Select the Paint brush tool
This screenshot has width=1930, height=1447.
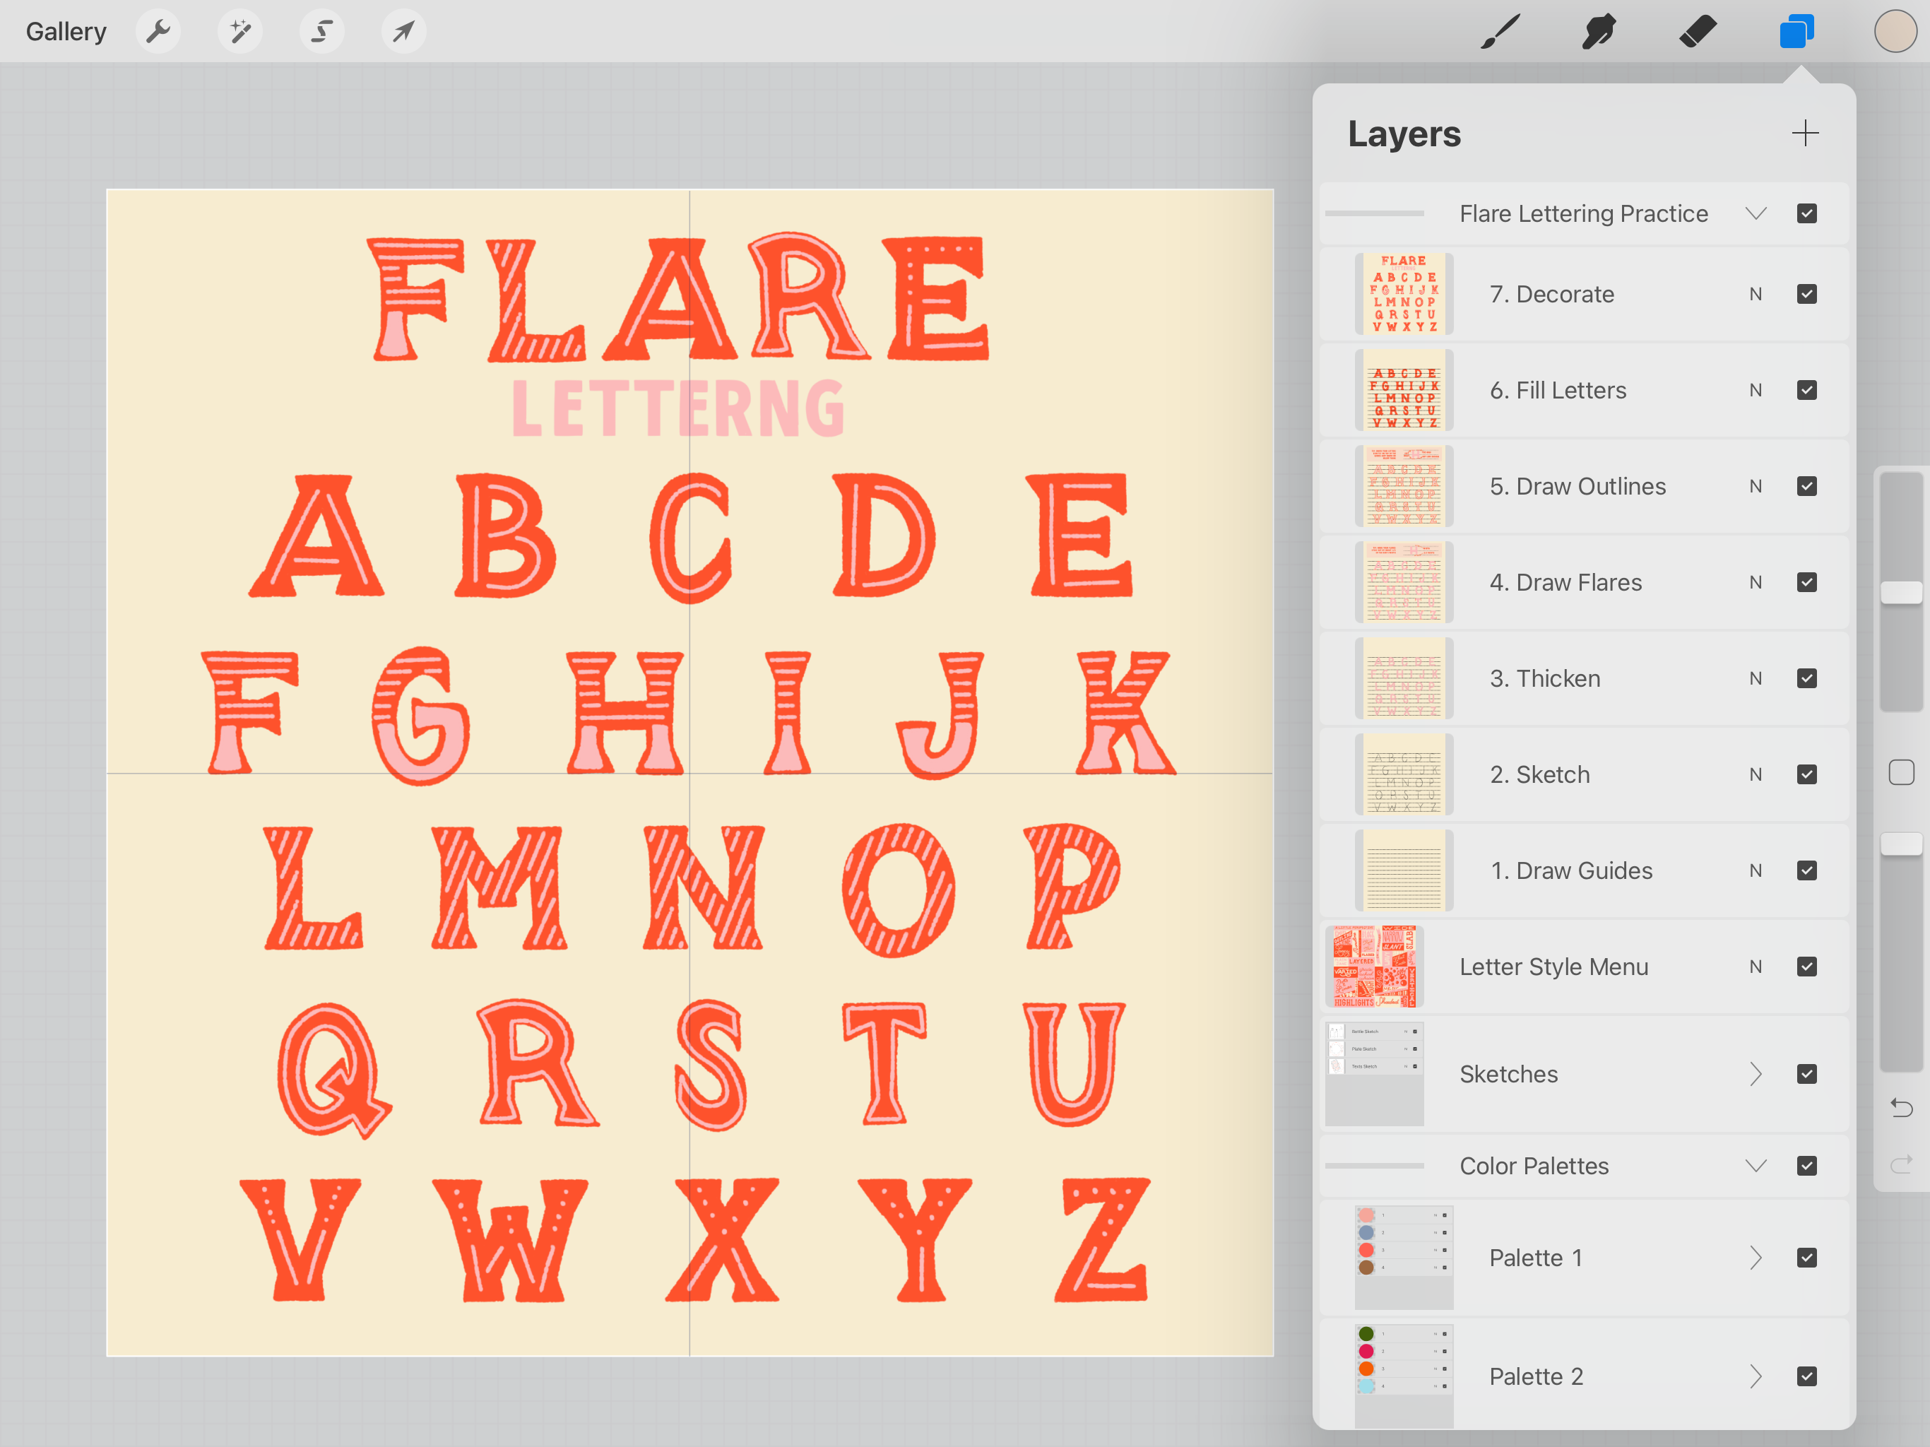pyautogui.click(x=1500, y=33)
